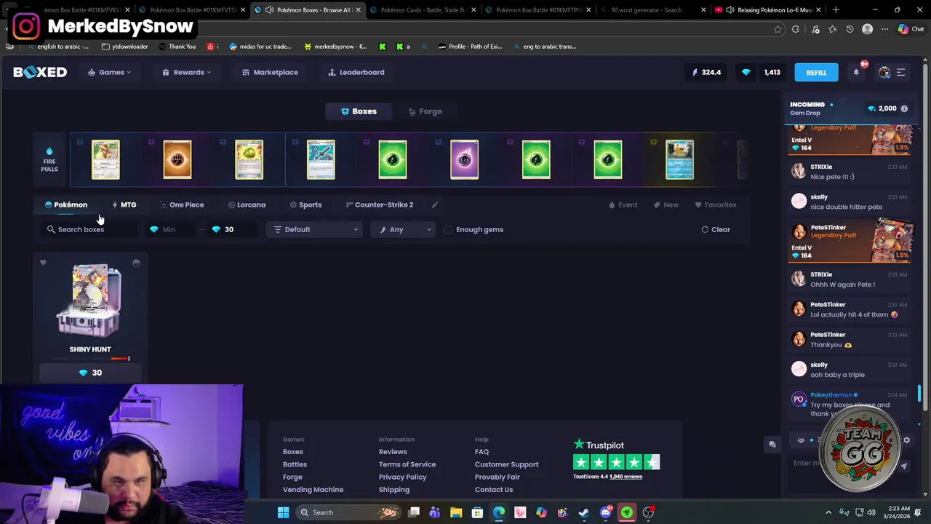Image resolution: width=931 pixels, height=524 pixels.
Task: Click the Fire Pulls flame icon
Action: pyautogui.click(x=49, y=151)
